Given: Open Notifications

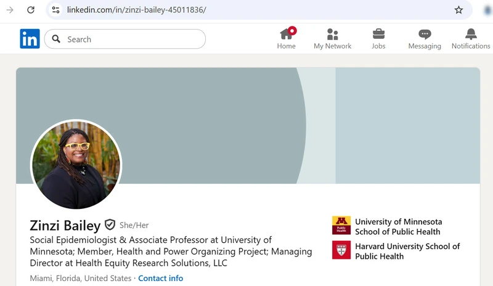Looking at the screenshot, I should pos(471,38).
